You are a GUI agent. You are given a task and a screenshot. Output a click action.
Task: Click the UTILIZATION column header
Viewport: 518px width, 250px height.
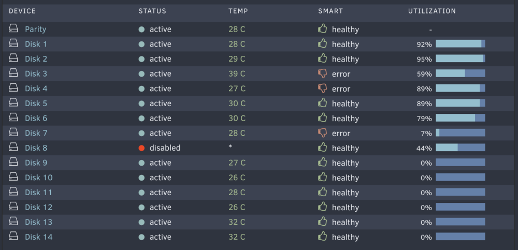(x=432, y=11)
